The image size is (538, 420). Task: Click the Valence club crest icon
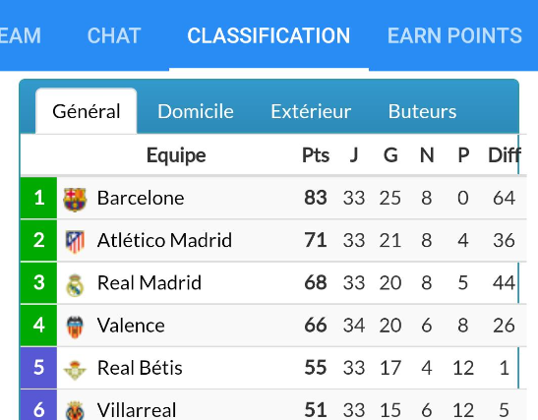[75, 327]
